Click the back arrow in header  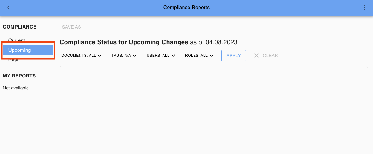pos(8,8)
